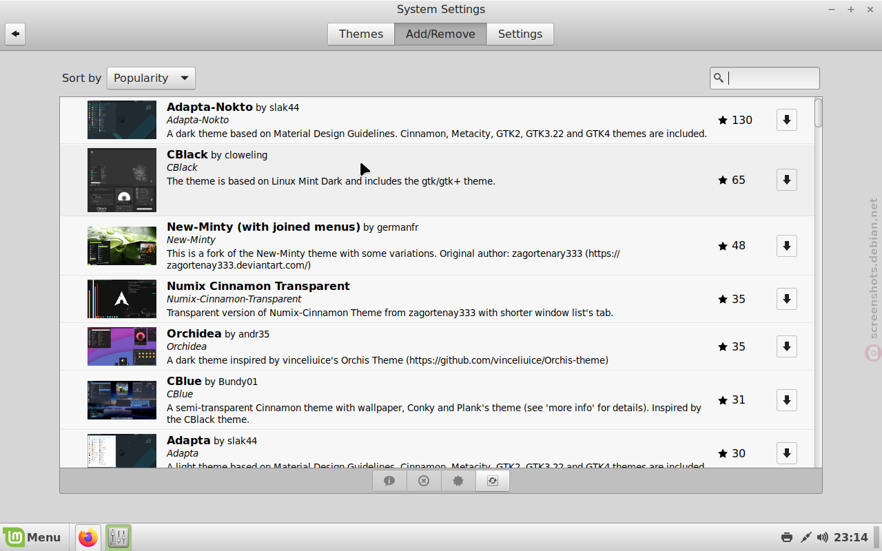
Task: Click the 'Sort by' label
Action: pyautogui.click(x=81, y=78)
